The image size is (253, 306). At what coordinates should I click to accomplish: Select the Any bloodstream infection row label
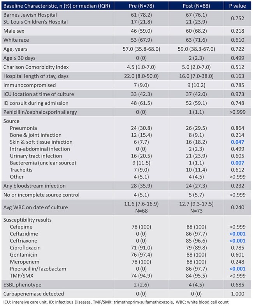pyautogui.click(x=35, y=186)
